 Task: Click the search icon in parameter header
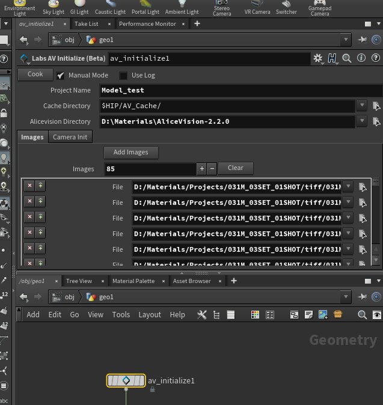[346, 58]
